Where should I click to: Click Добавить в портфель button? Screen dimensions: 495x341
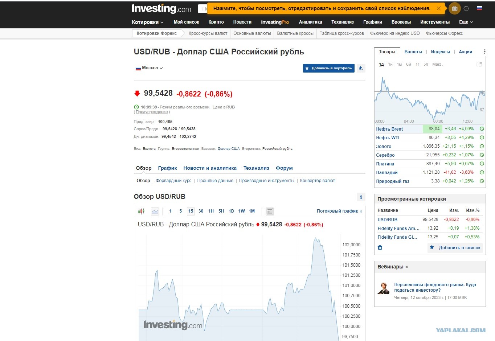click(x=329, y=68)
